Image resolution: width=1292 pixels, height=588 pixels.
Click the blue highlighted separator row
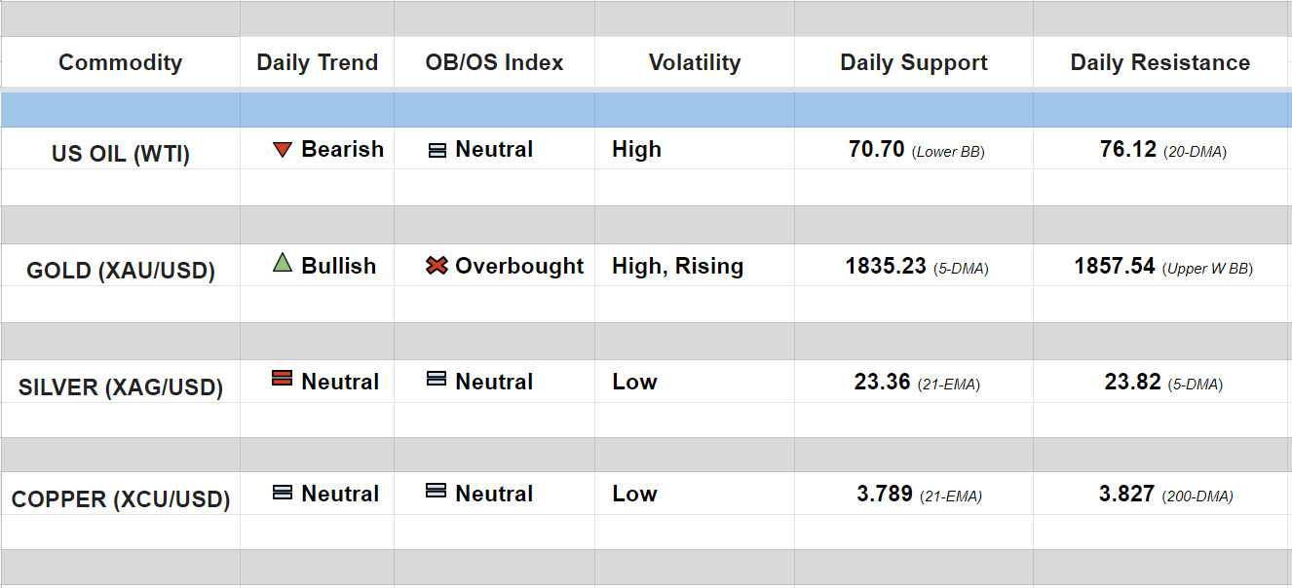(x=645, y=110)
